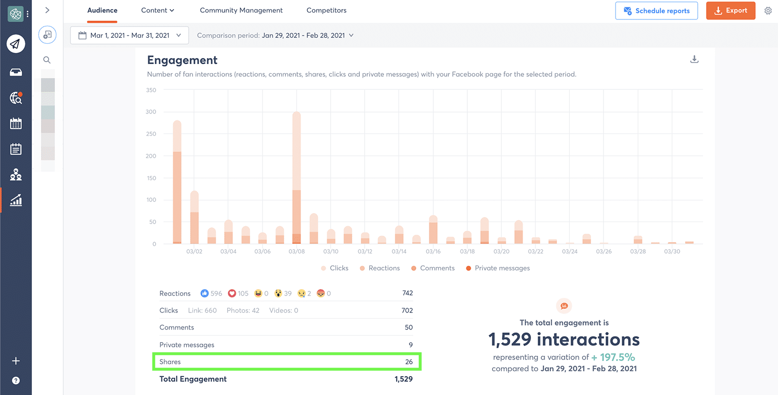Toggle the Reactions series in legend
Image resolution: width=778 pixels, height=395 pixels.
(x=379, y=268)
